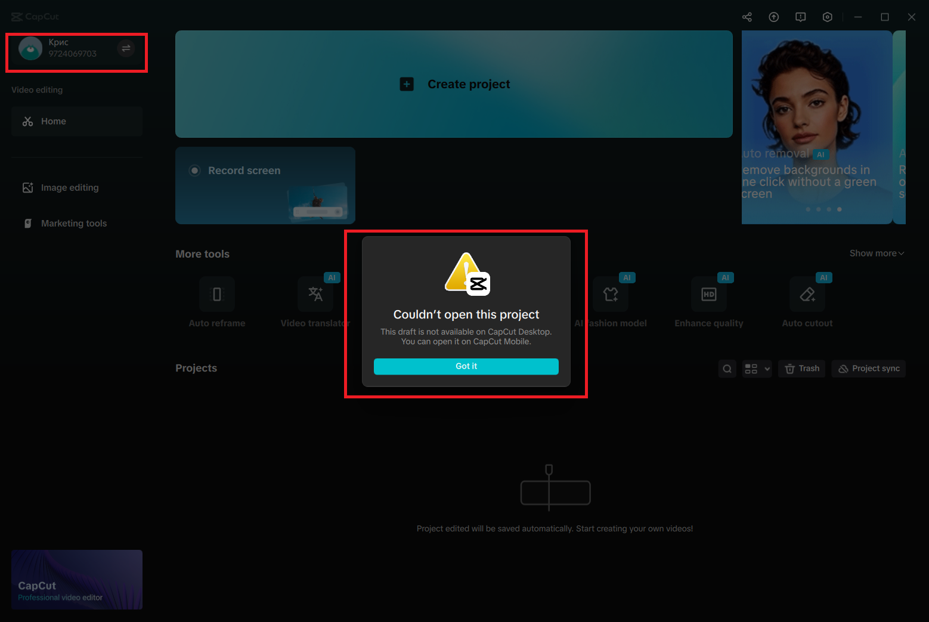Open Image editing in the sidebar
The height and width of the screenshot is (622, 929).
click(69, 187)
